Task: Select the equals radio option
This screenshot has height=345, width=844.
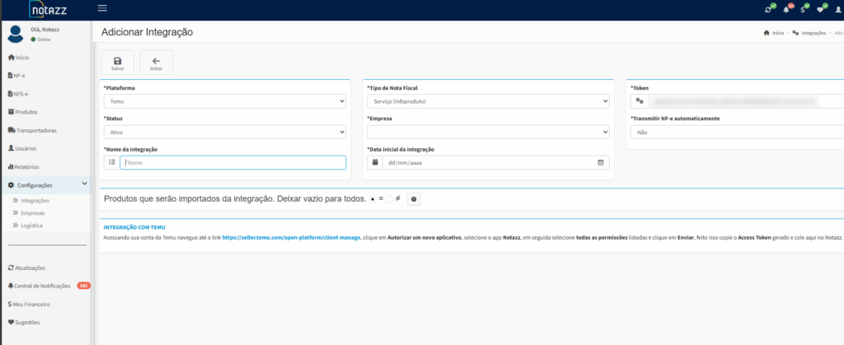Action: (x=381, y=199)
